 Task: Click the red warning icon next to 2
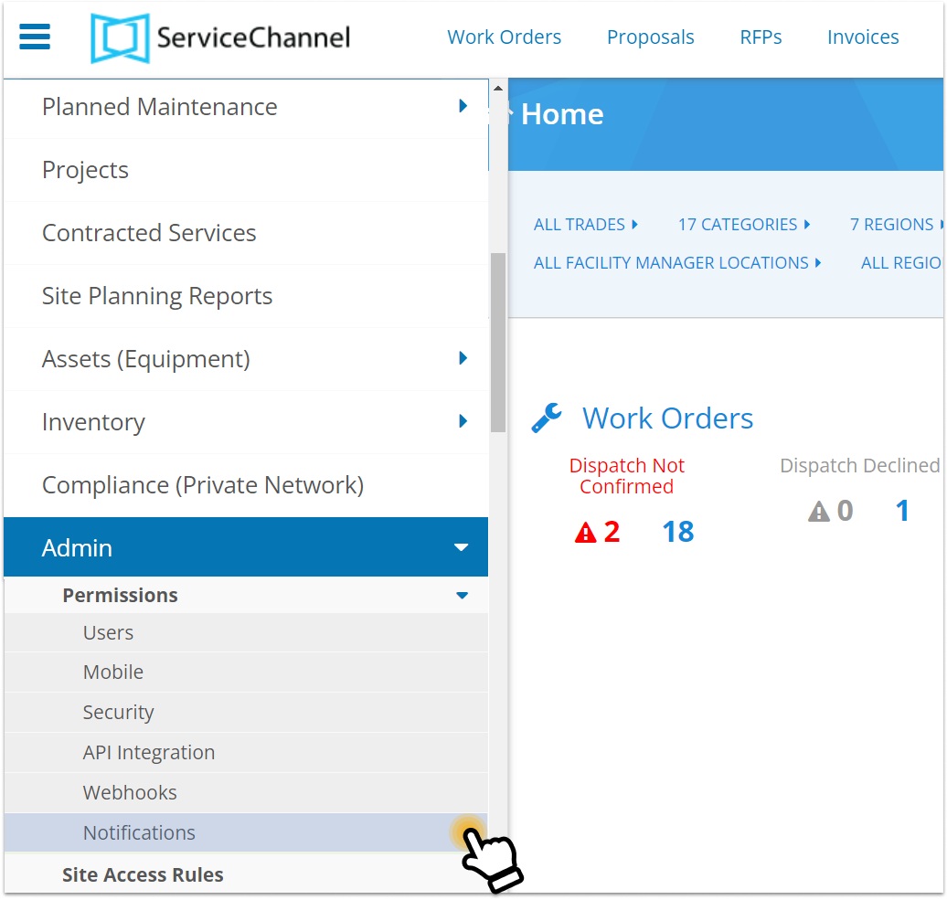(585, 533)
